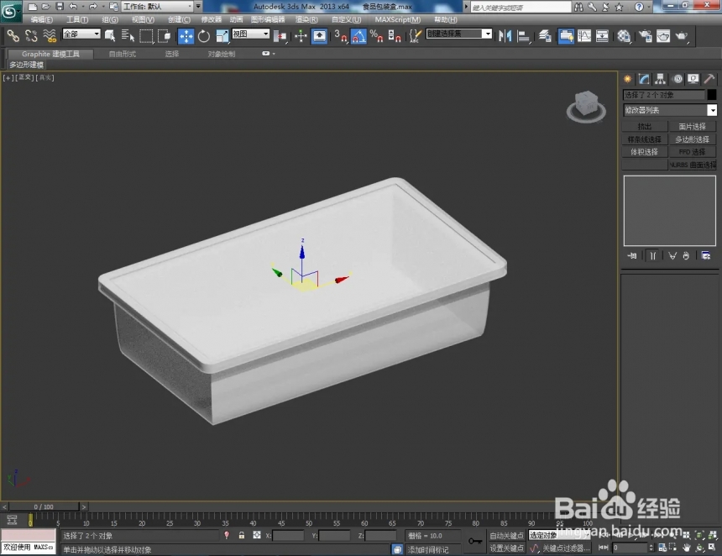The height and width of the screenshot is (556, 722).
Task: Open the MAXScript(M) menu
Action: (x=398, y=19)
